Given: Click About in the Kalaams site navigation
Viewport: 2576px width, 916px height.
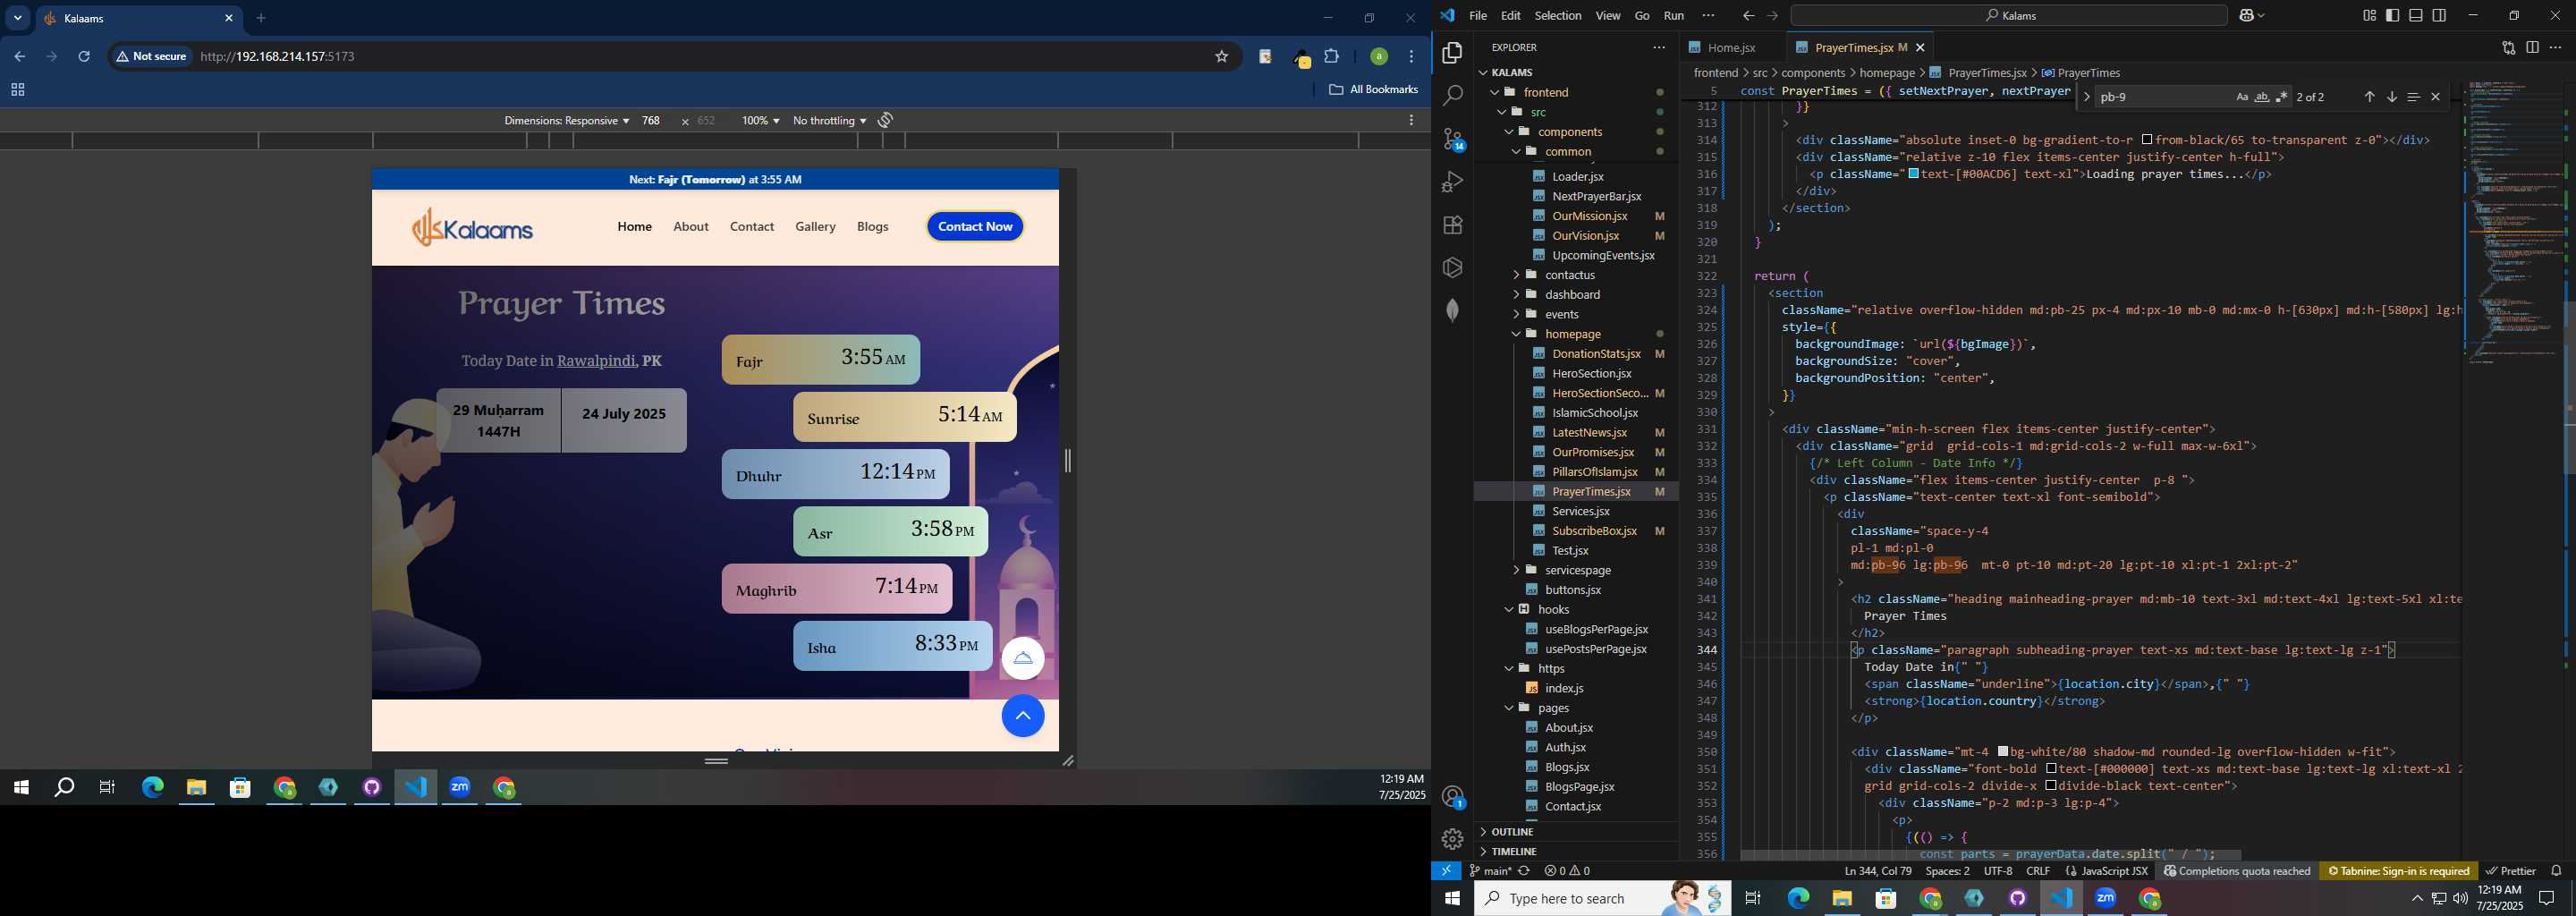Looking at the screenshot, I should click(x=691, y=227).
